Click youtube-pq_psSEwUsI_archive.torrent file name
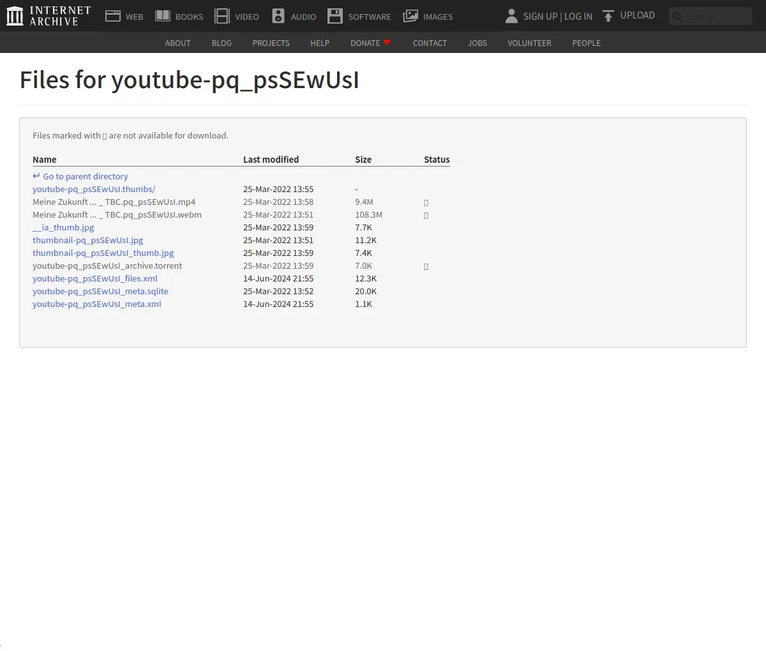The height and width of the screenshot is (651, 766). [x=107, y=266]
